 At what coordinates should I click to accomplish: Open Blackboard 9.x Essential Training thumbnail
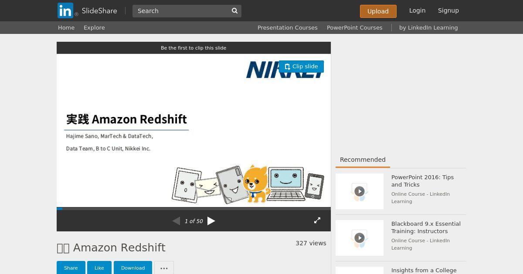click(360, 238)
